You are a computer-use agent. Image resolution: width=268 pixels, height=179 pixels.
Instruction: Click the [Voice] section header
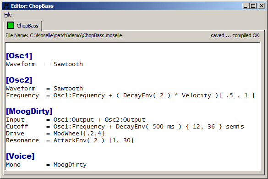point(20,156)
